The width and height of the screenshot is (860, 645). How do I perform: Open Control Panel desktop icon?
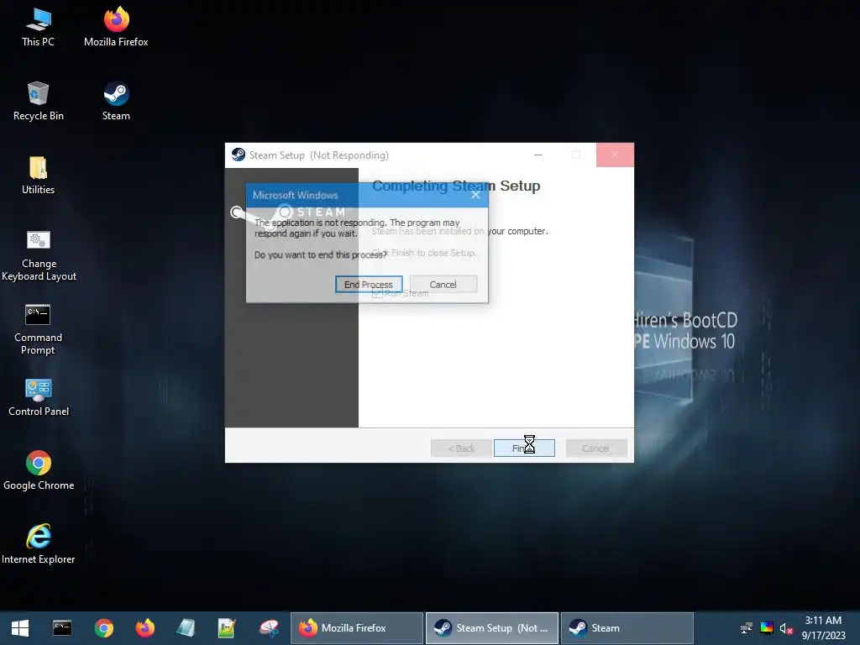tap(39, 397)
